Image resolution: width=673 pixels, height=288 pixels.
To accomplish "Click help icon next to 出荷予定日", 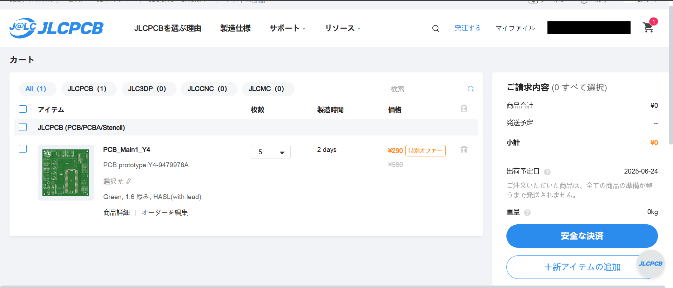I will [547, 172].
